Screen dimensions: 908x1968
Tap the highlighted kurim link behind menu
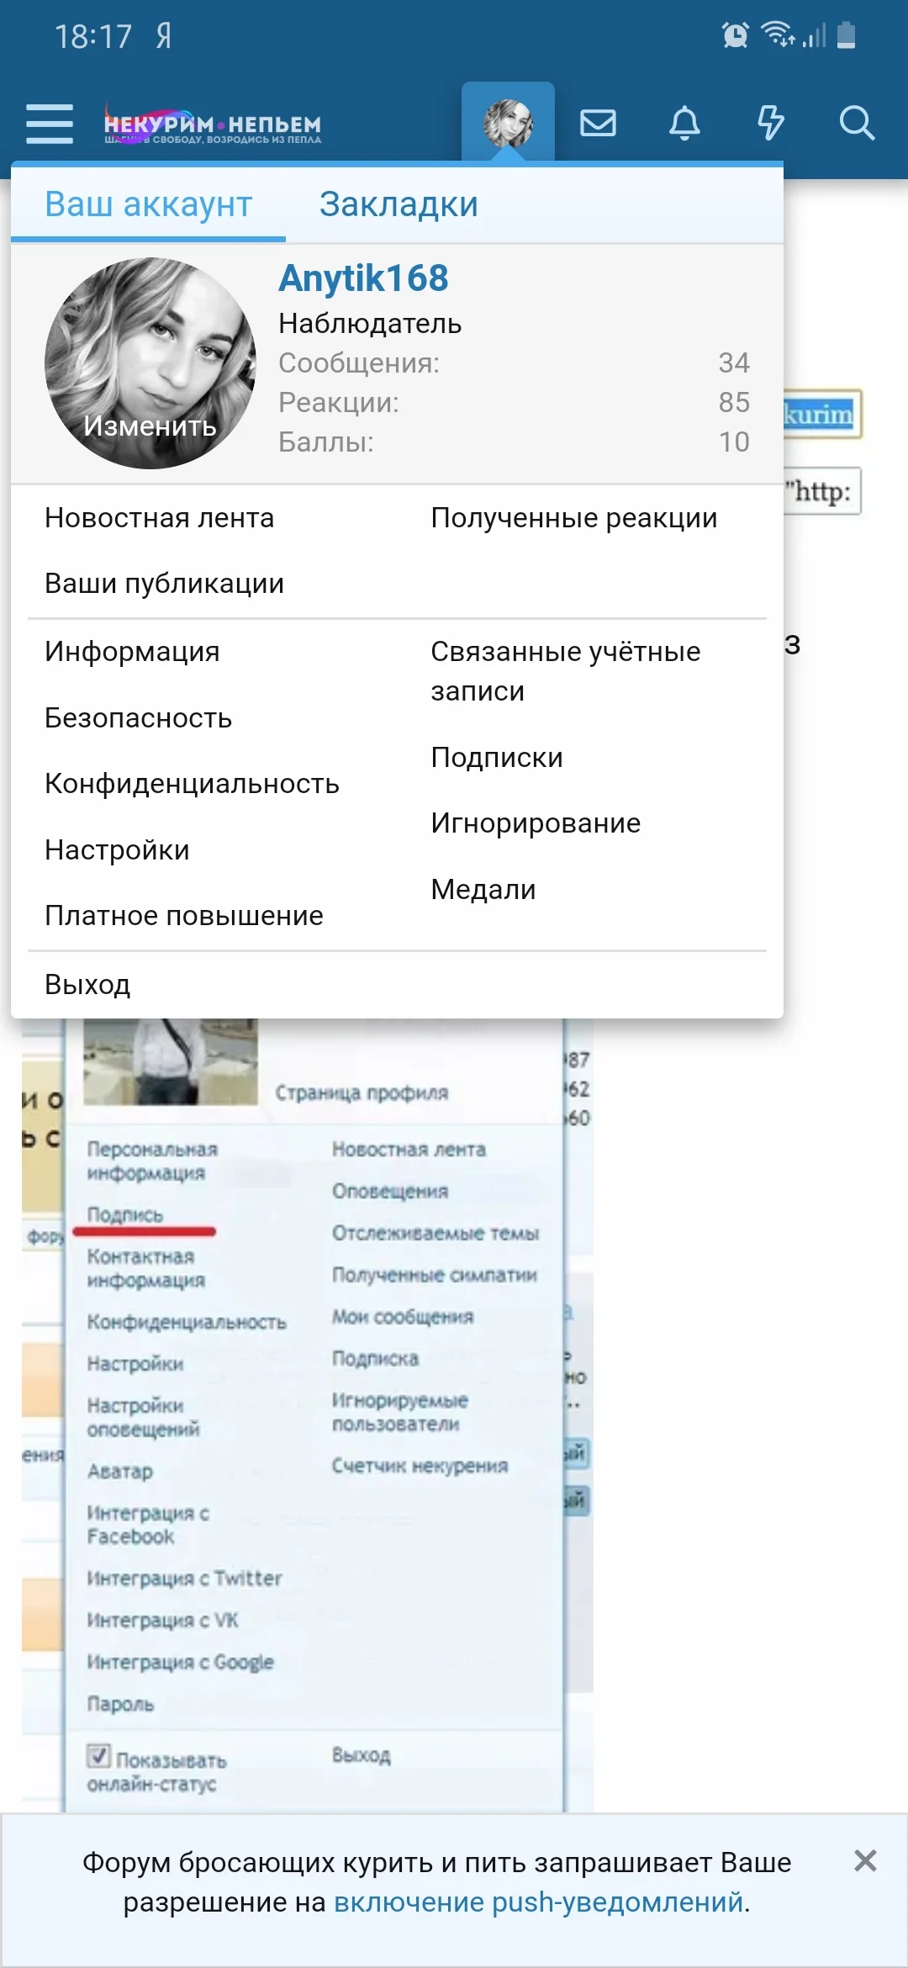[819, 414]
